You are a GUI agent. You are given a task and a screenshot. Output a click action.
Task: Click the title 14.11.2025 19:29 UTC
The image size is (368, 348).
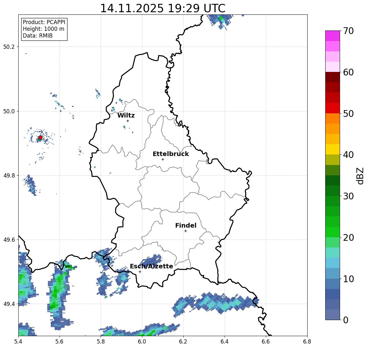click(163, 8)
